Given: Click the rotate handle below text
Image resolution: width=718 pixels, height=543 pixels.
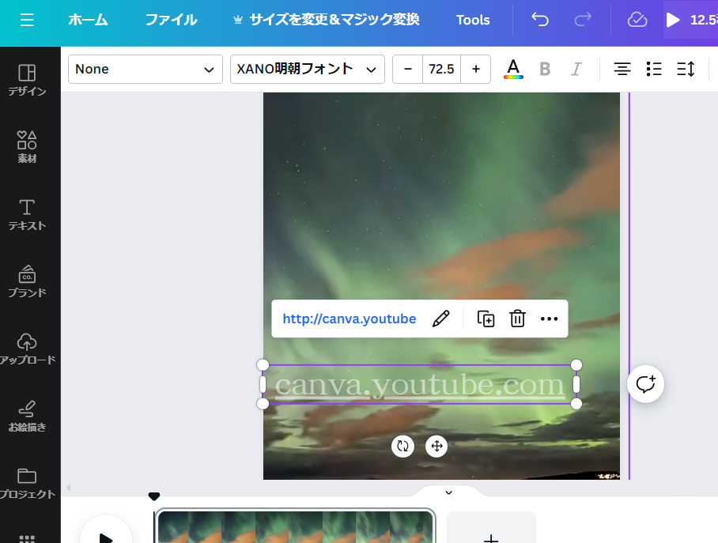Looking at the screenshot, I should pyautogui.click(x=403, y=446).
